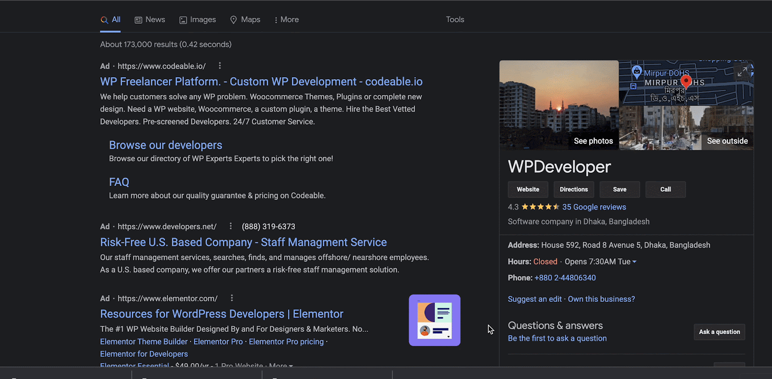This screenshot has height=379, width=772.
Task: Click the WPDeveloper Website button
Action: click(528, 189)
